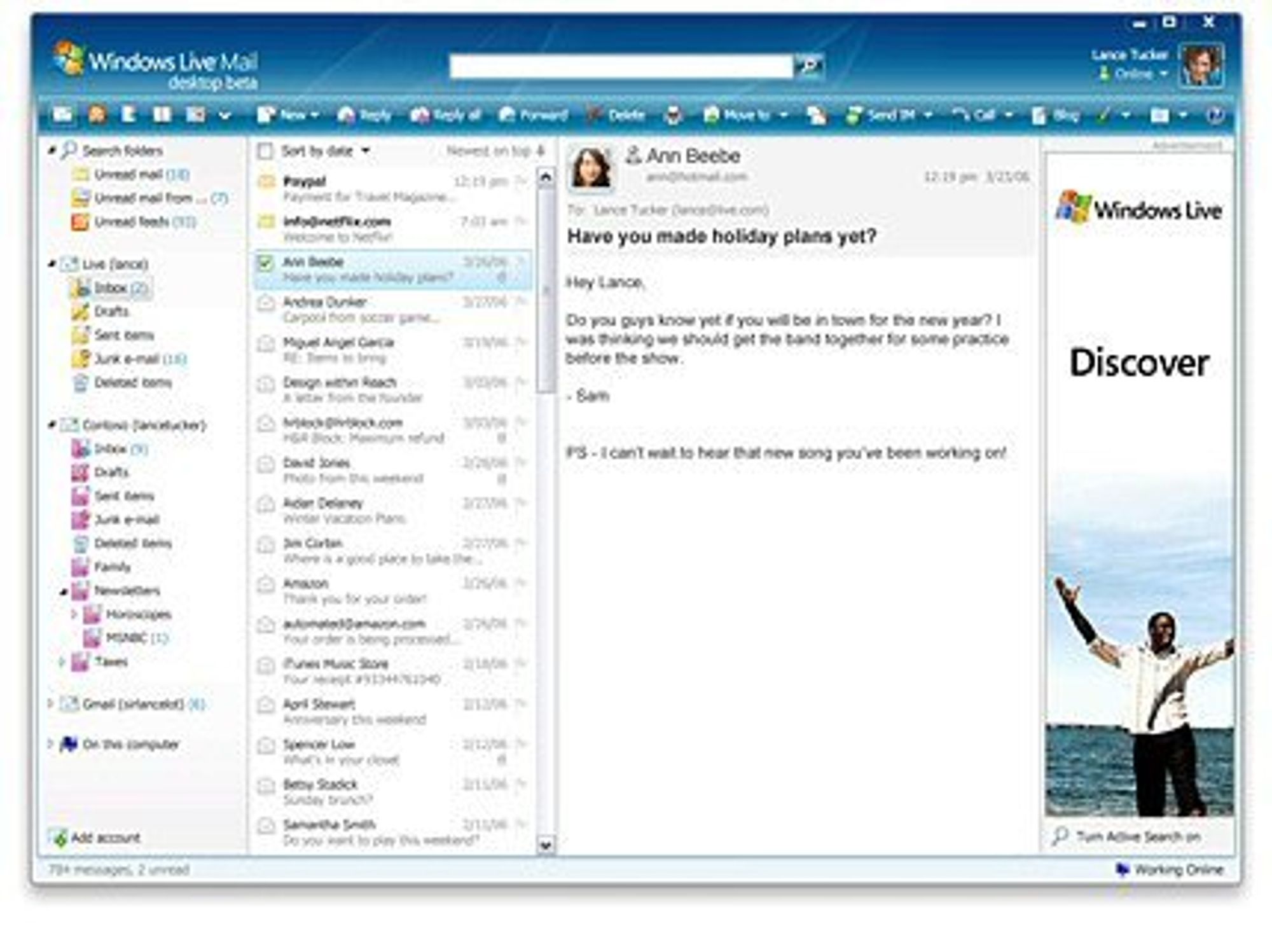The width and height of the screenshot is (1272, 926).
Task: Click the Working Online status icon
Action: click(x=1123, y=869)
